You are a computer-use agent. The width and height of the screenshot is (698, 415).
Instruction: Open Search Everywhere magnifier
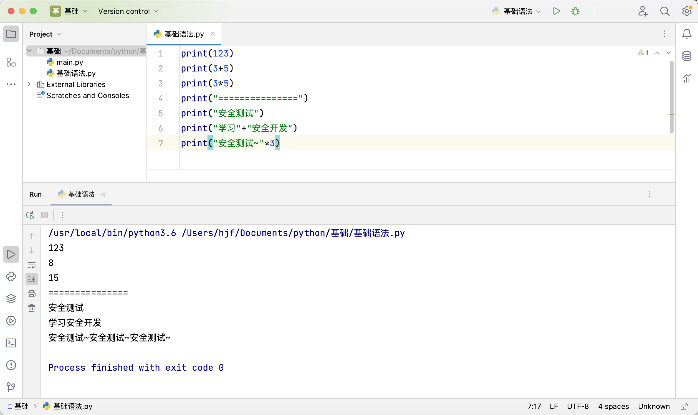[665, 11]
